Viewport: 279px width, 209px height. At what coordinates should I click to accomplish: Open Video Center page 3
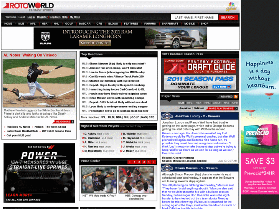pos(144,162)
